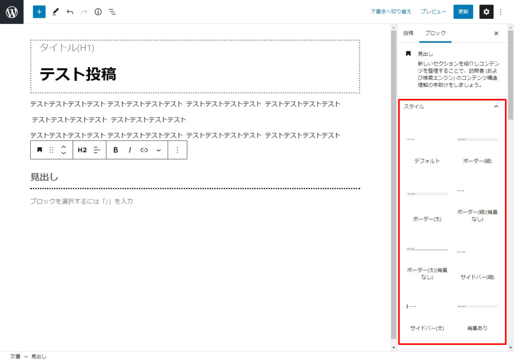Open the top-right options ellipsis menu

point(500,12)
